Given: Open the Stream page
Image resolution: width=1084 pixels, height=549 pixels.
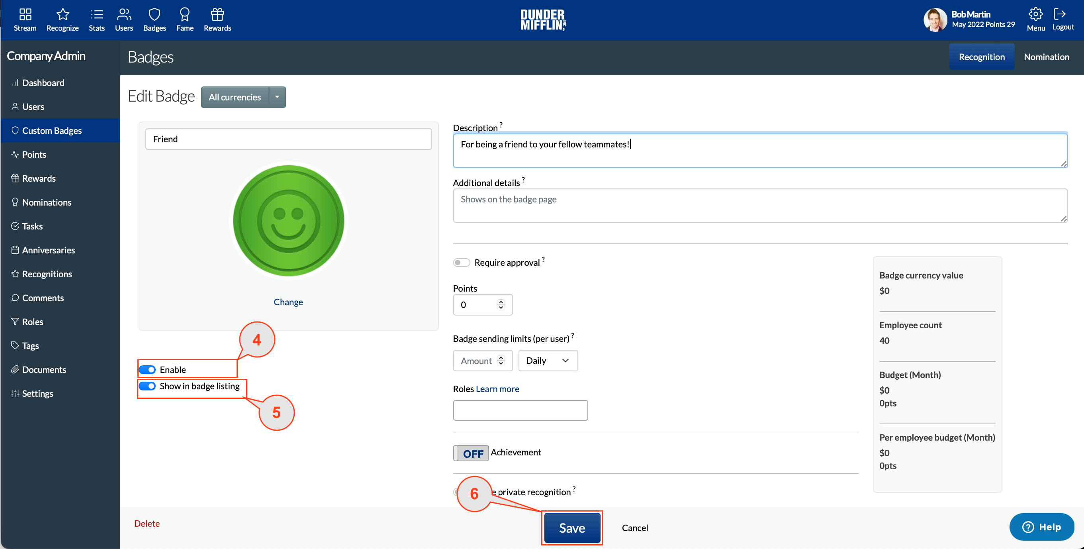Looking at the screenshot, I should [x=25, y=19].
